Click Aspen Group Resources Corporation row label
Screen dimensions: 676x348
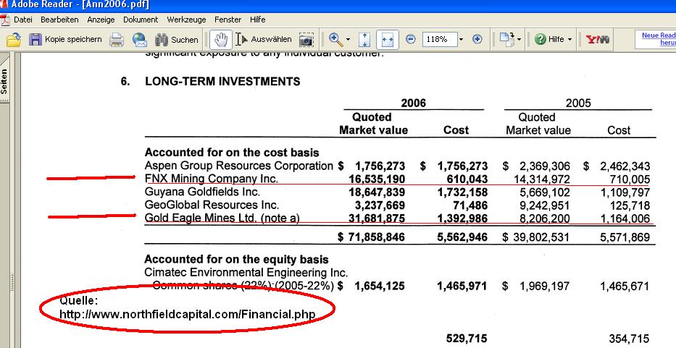[239, 166]
